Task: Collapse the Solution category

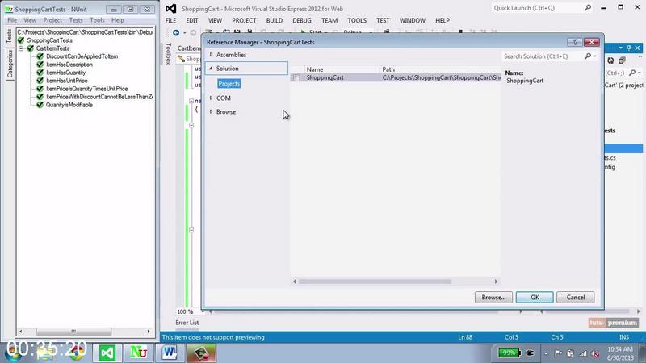Action: 211,69
